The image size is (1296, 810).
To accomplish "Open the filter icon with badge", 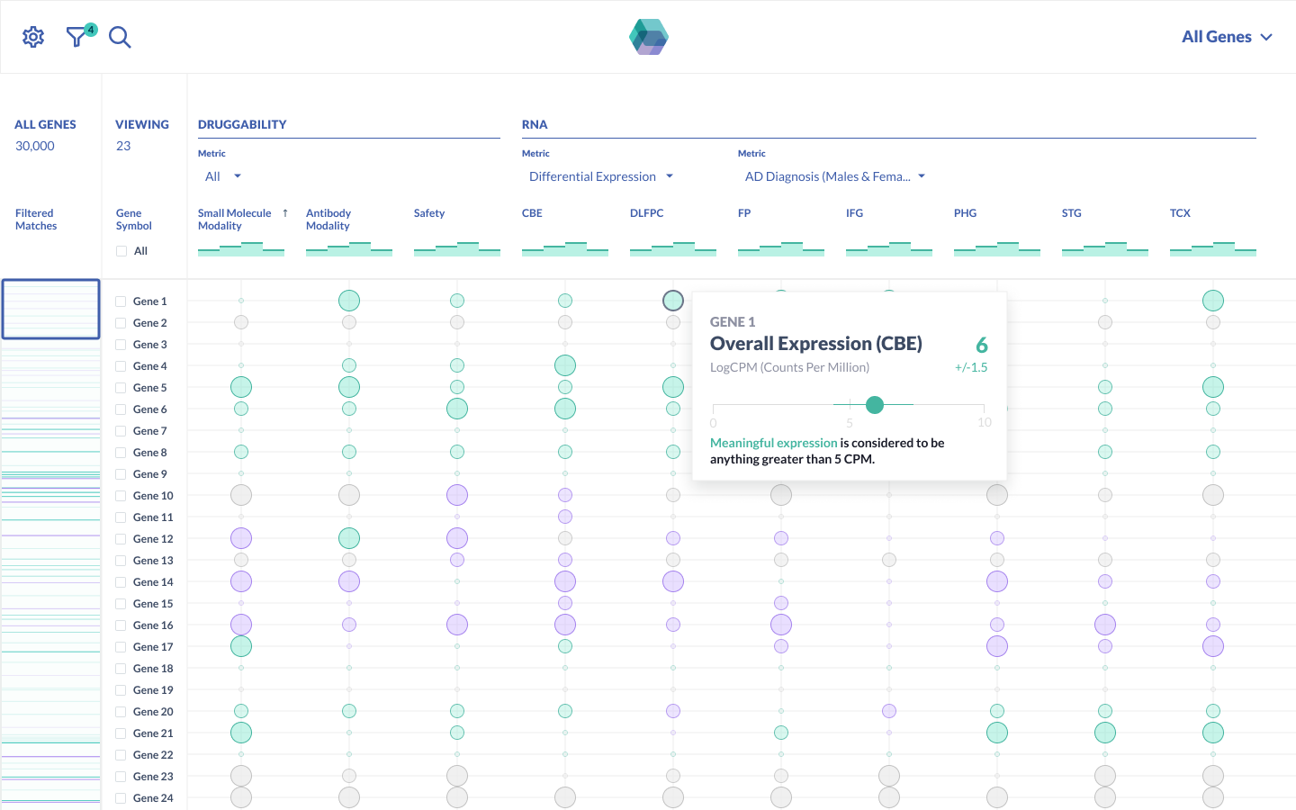I will coord(78,37).
